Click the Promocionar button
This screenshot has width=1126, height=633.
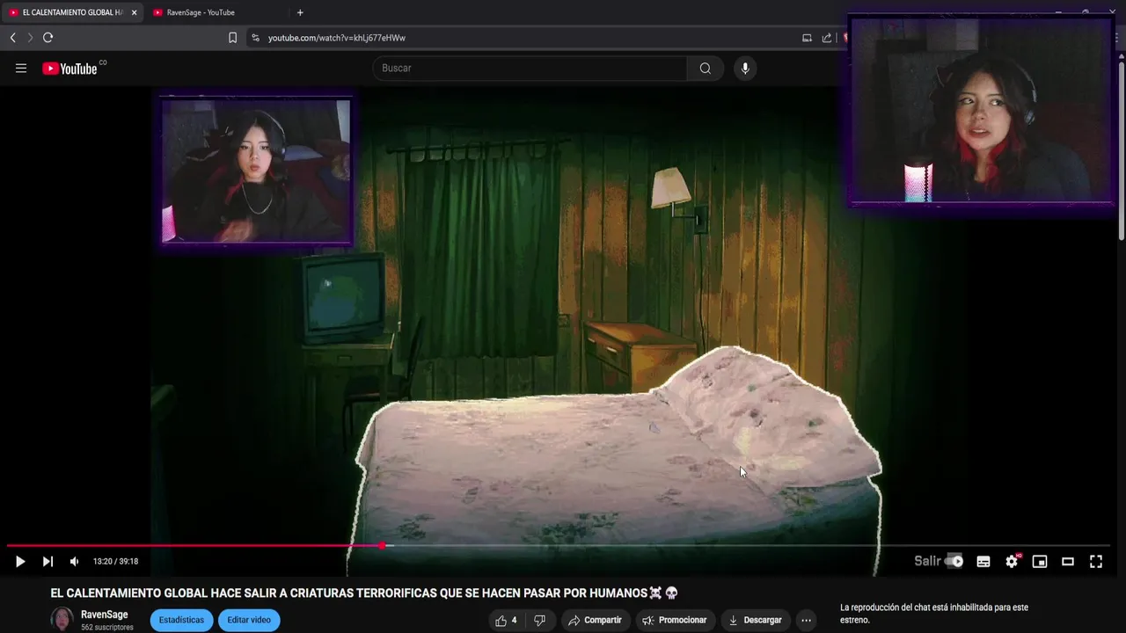(675, 620)
